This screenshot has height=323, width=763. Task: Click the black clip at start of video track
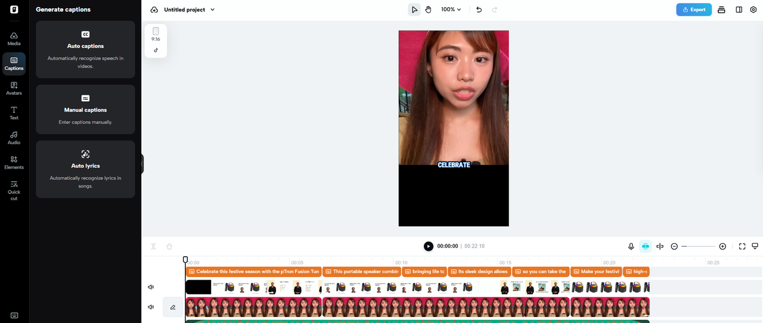(198, 287)
